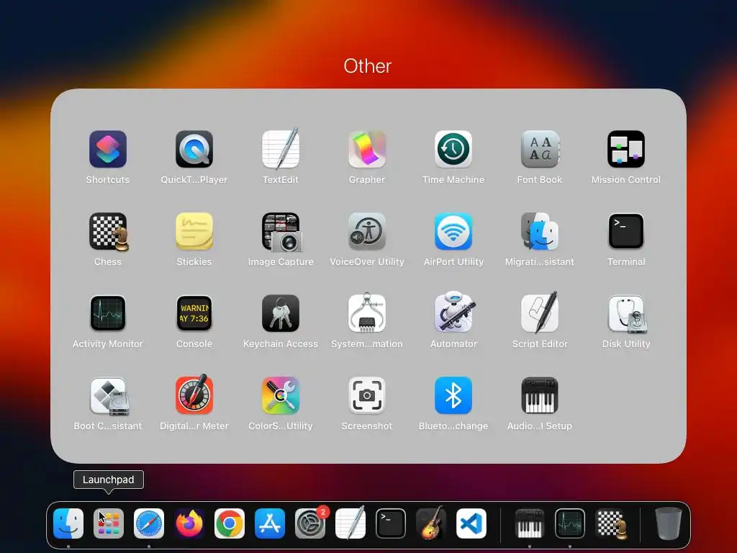Open Script Editor
Viewport: 737px width, 553px height.
(540, 313)
